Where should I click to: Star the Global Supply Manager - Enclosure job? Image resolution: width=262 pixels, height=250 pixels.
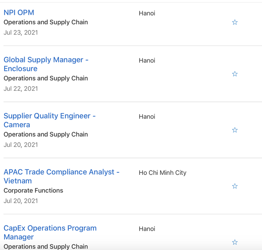235,74
